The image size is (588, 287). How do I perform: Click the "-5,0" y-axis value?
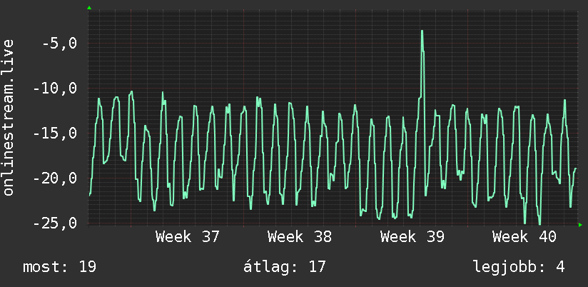pyautogui.click(x=60, y=44)
